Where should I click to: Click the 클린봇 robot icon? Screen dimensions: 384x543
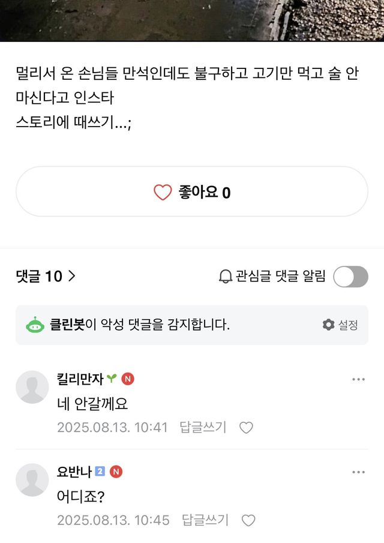[x=35, y=324]
